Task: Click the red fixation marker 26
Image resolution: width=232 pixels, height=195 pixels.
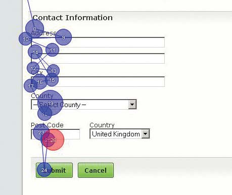Action: tap(53, 140)
